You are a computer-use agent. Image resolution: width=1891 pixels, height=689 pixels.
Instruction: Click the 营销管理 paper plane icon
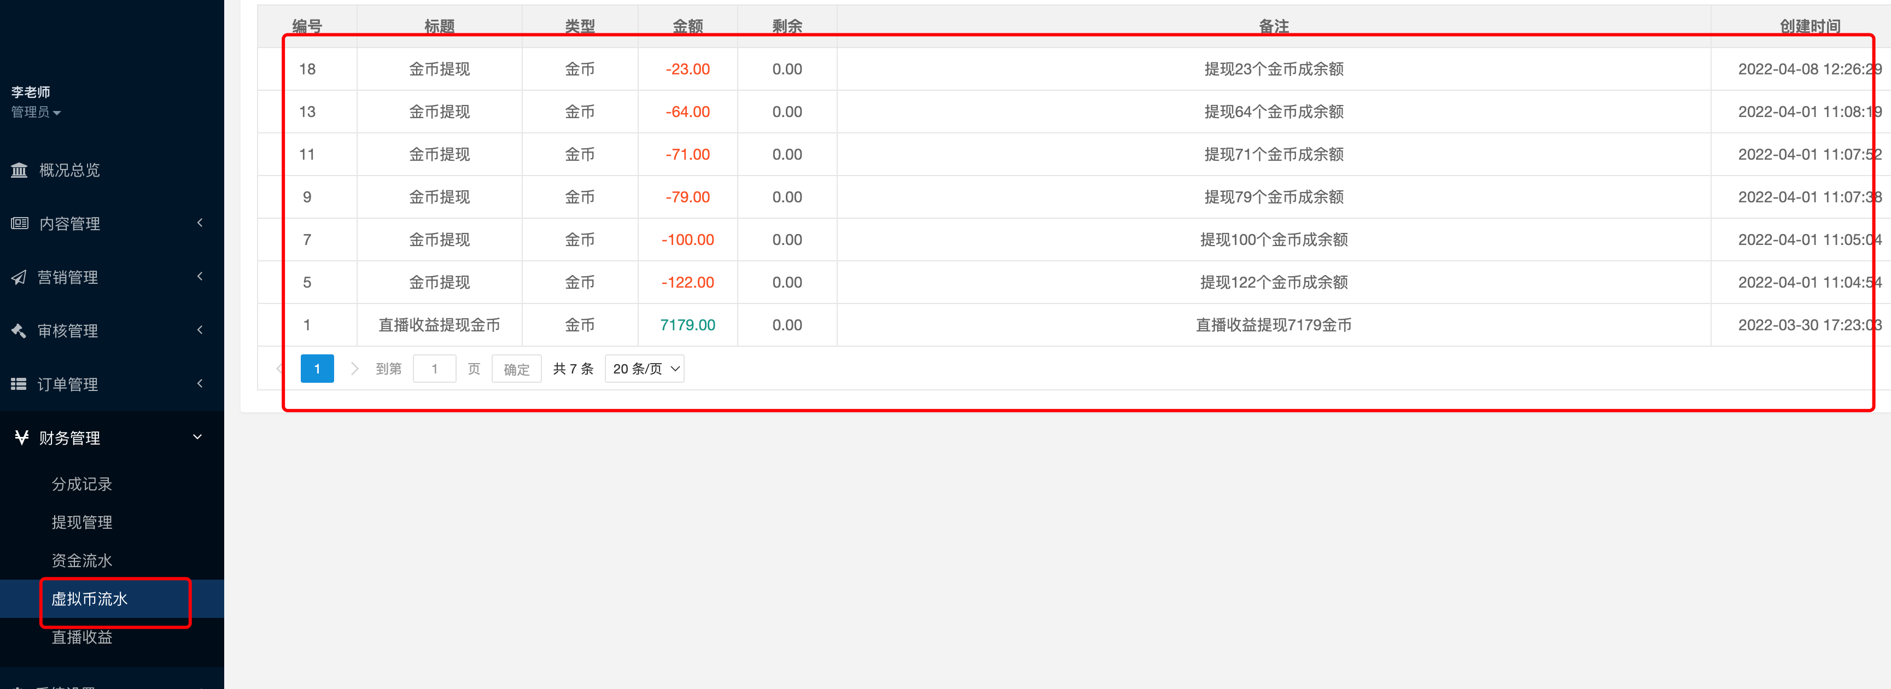click(19, 277)
